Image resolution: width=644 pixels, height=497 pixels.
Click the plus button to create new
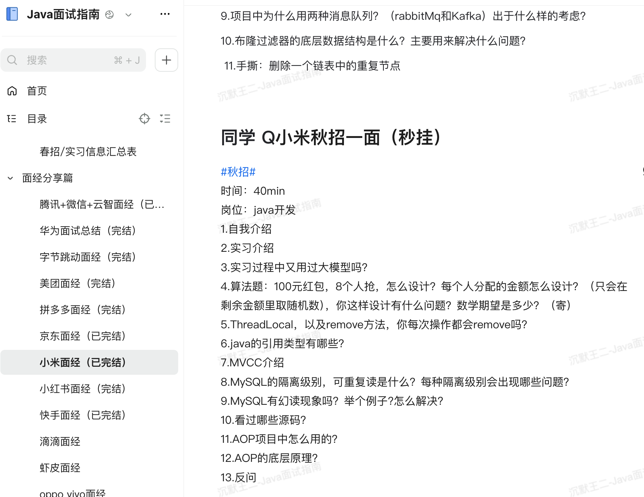pyautogui.click(x=166, y=60)
